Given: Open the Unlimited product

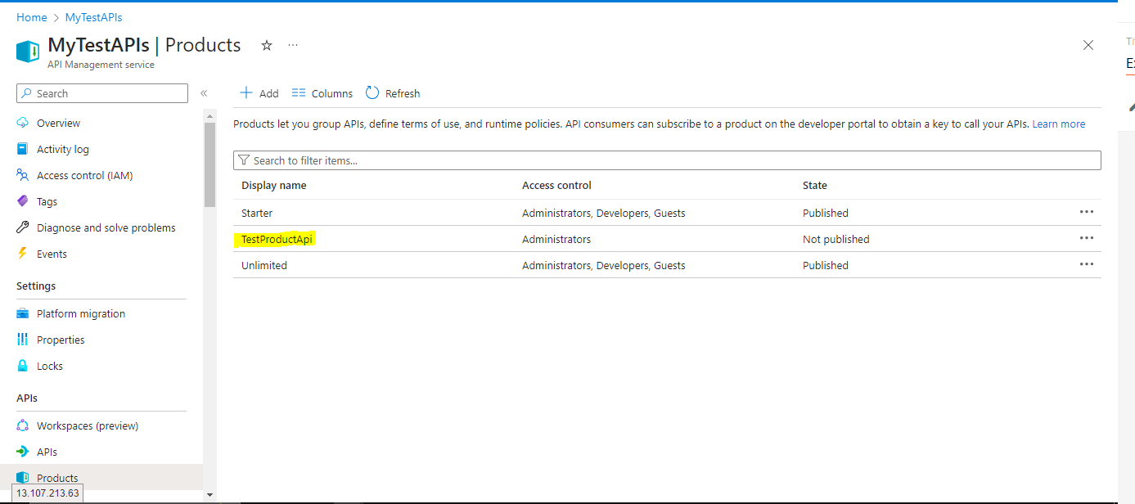Looking at the screenshot, I should pos(264,265).
